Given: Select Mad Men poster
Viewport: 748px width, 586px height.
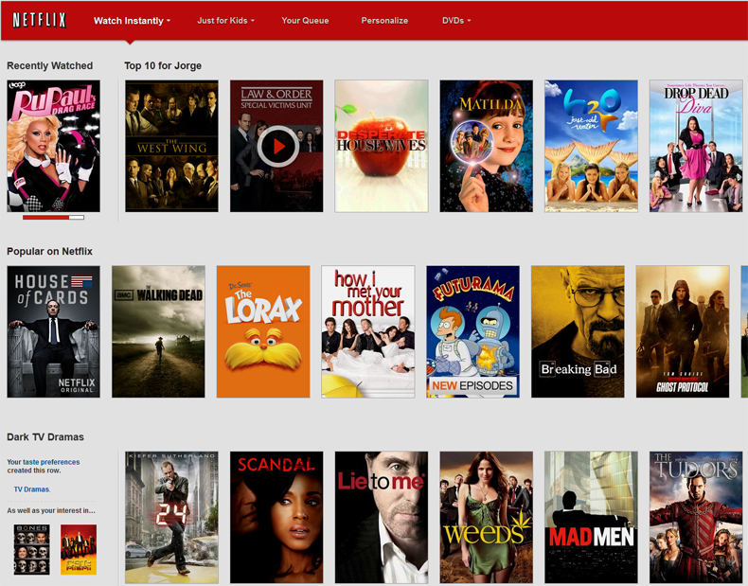Looking at the screenshot, I should pyautogui.click(x=591, y=517).
